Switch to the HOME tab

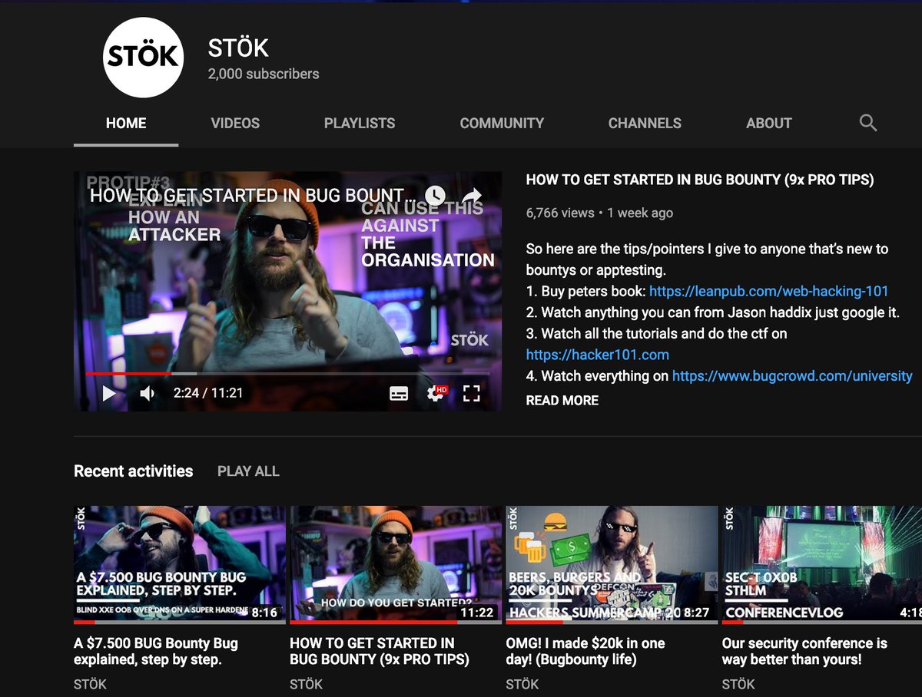[x=126, y=123]
